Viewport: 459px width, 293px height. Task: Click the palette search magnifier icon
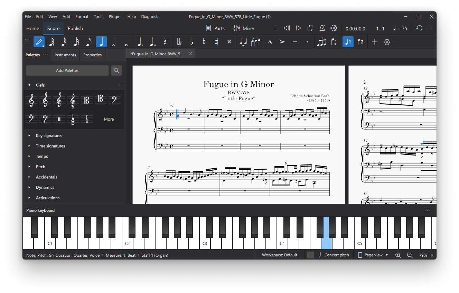tap(116, 70)
